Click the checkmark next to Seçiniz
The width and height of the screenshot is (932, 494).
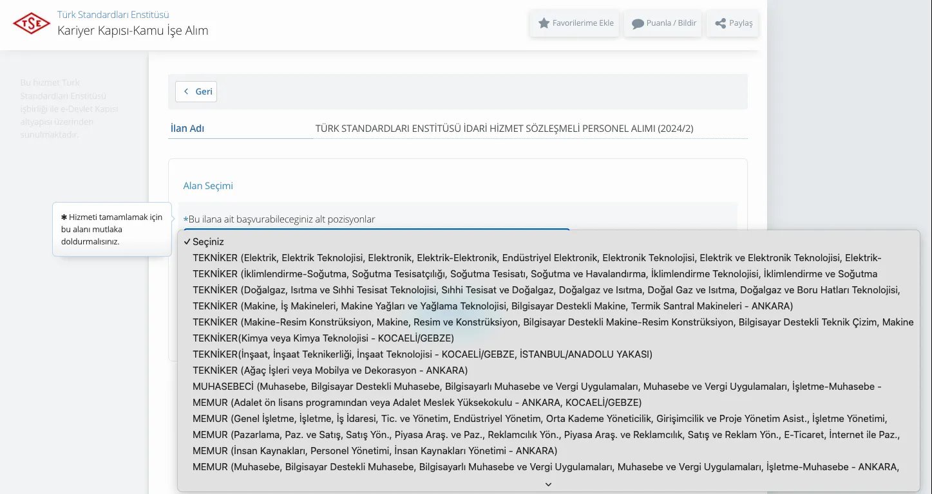click(186, 242)
